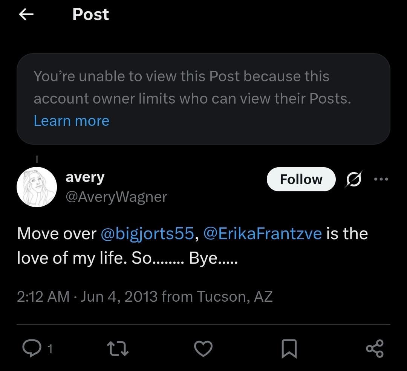Open the three-dot more options menu

point(381,179)
